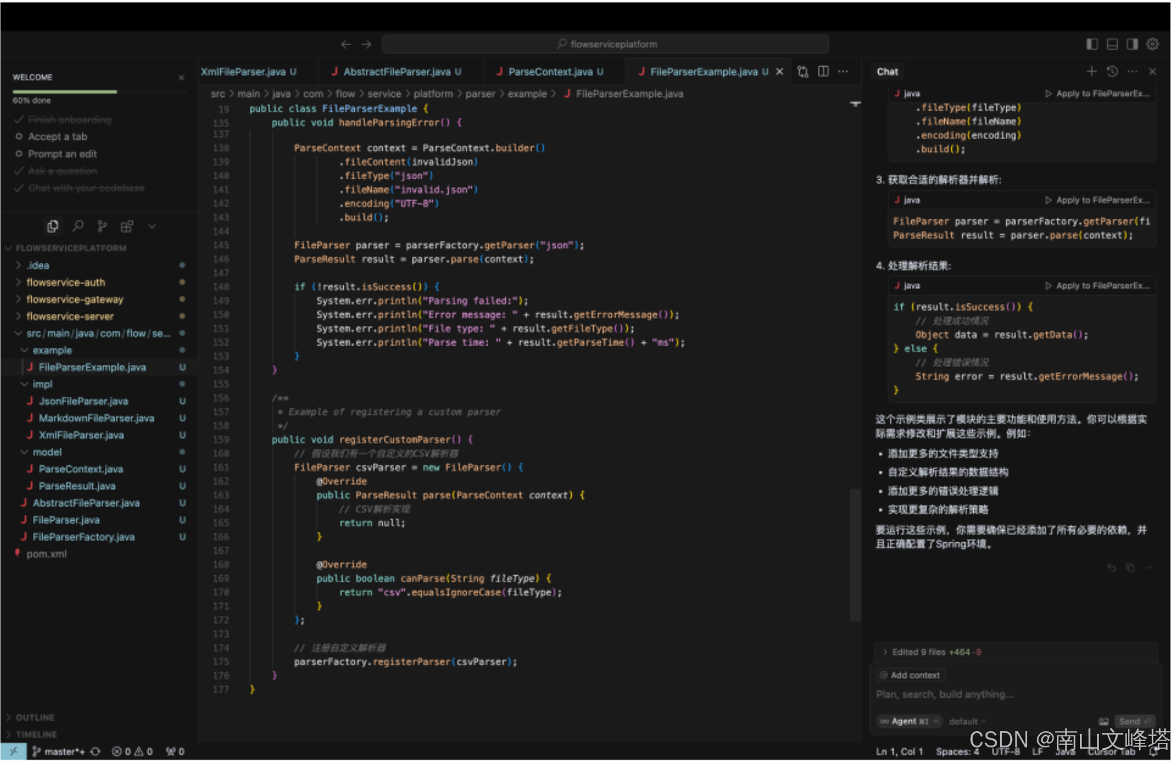Toggle primary sidebar layout icon

(1092, 44)
